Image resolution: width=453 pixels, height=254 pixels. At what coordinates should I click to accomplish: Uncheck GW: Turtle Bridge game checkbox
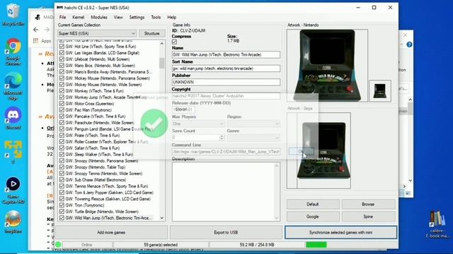tap(62, 212)
